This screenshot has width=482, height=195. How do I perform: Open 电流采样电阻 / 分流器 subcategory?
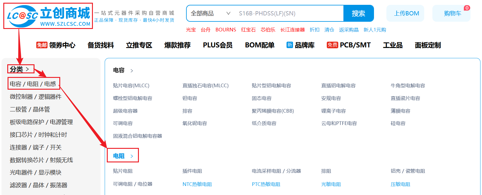tap(276, 171)
